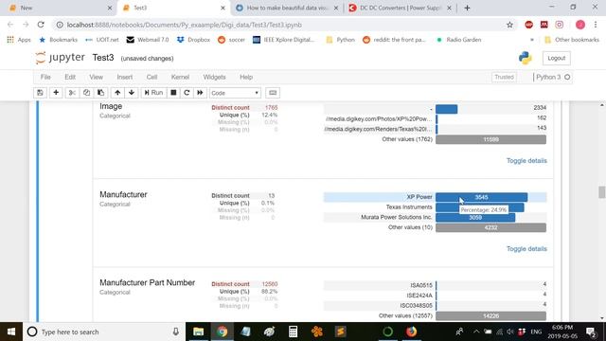Reload the page in Chrome
Viewport: 606px width, 341px height.
(41, 25)
